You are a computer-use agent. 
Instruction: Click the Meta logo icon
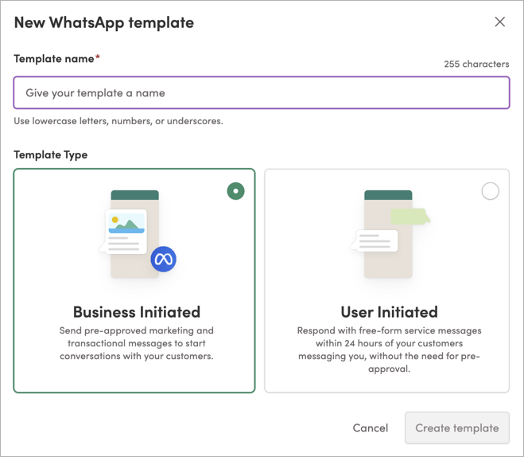tap(164, 259)
